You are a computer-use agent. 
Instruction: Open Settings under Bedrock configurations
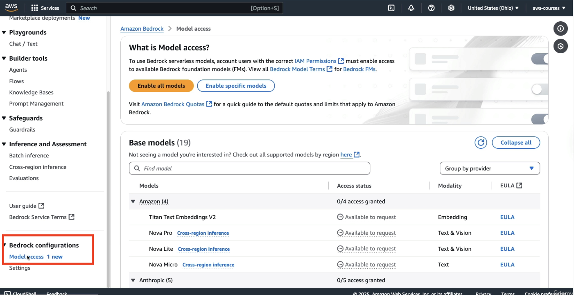20,268
